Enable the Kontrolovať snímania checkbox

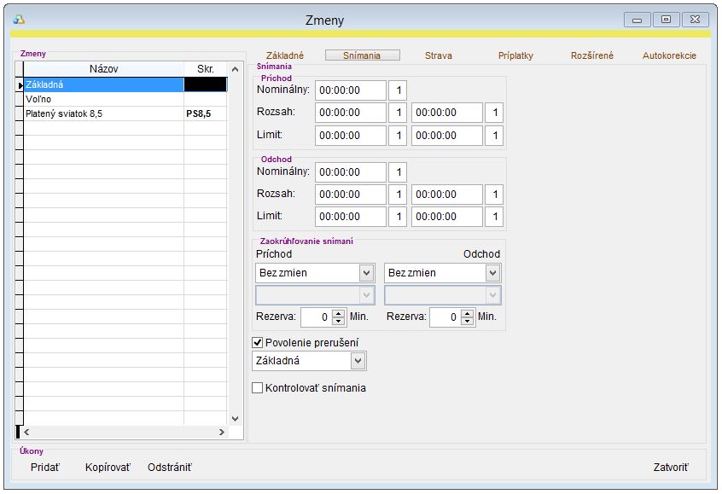click(258, 387)
